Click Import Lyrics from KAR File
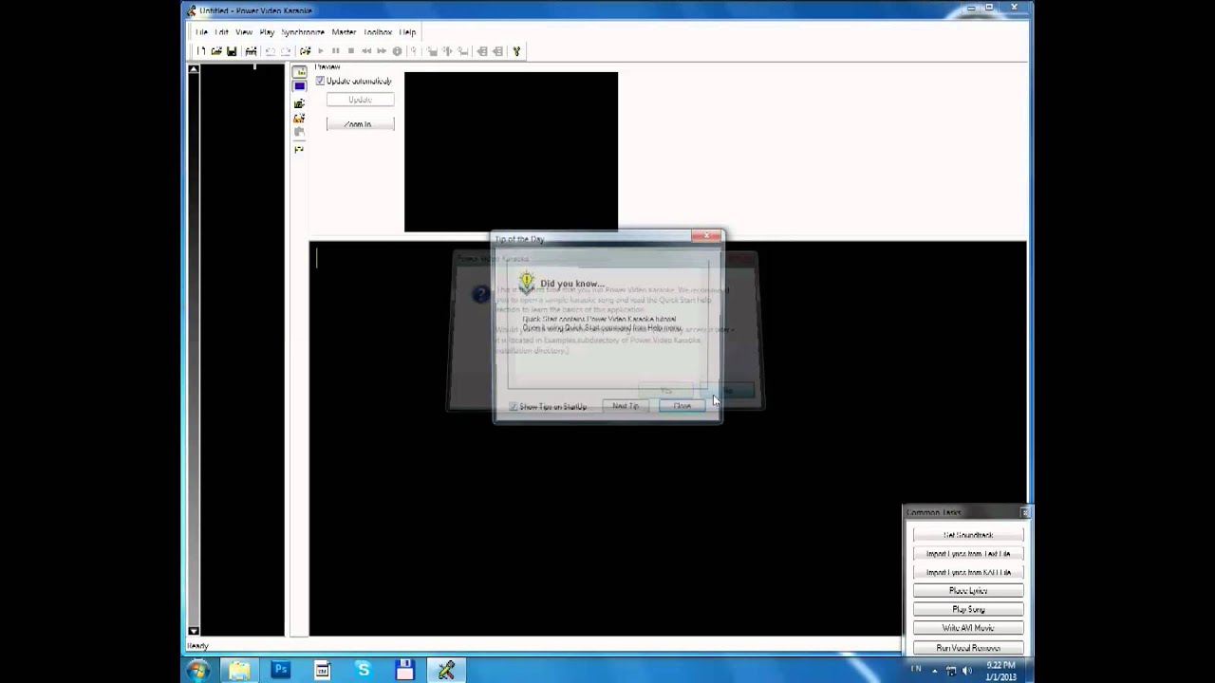This screenshot has width=1215, height=683. pos(968,572)
